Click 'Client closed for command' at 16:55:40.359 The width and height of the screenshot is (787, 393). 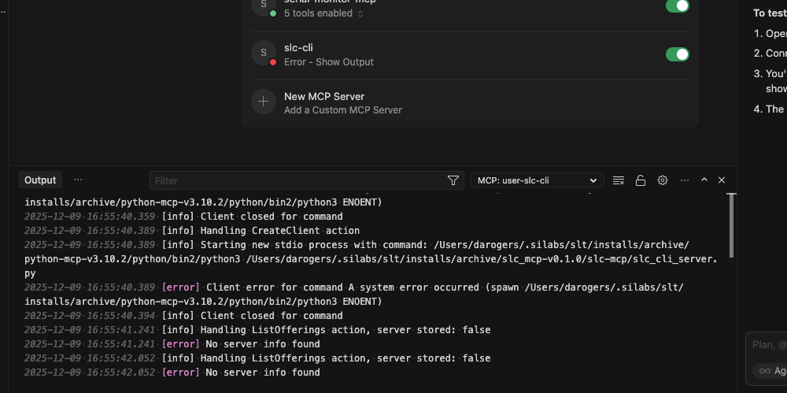click(183, 217)
